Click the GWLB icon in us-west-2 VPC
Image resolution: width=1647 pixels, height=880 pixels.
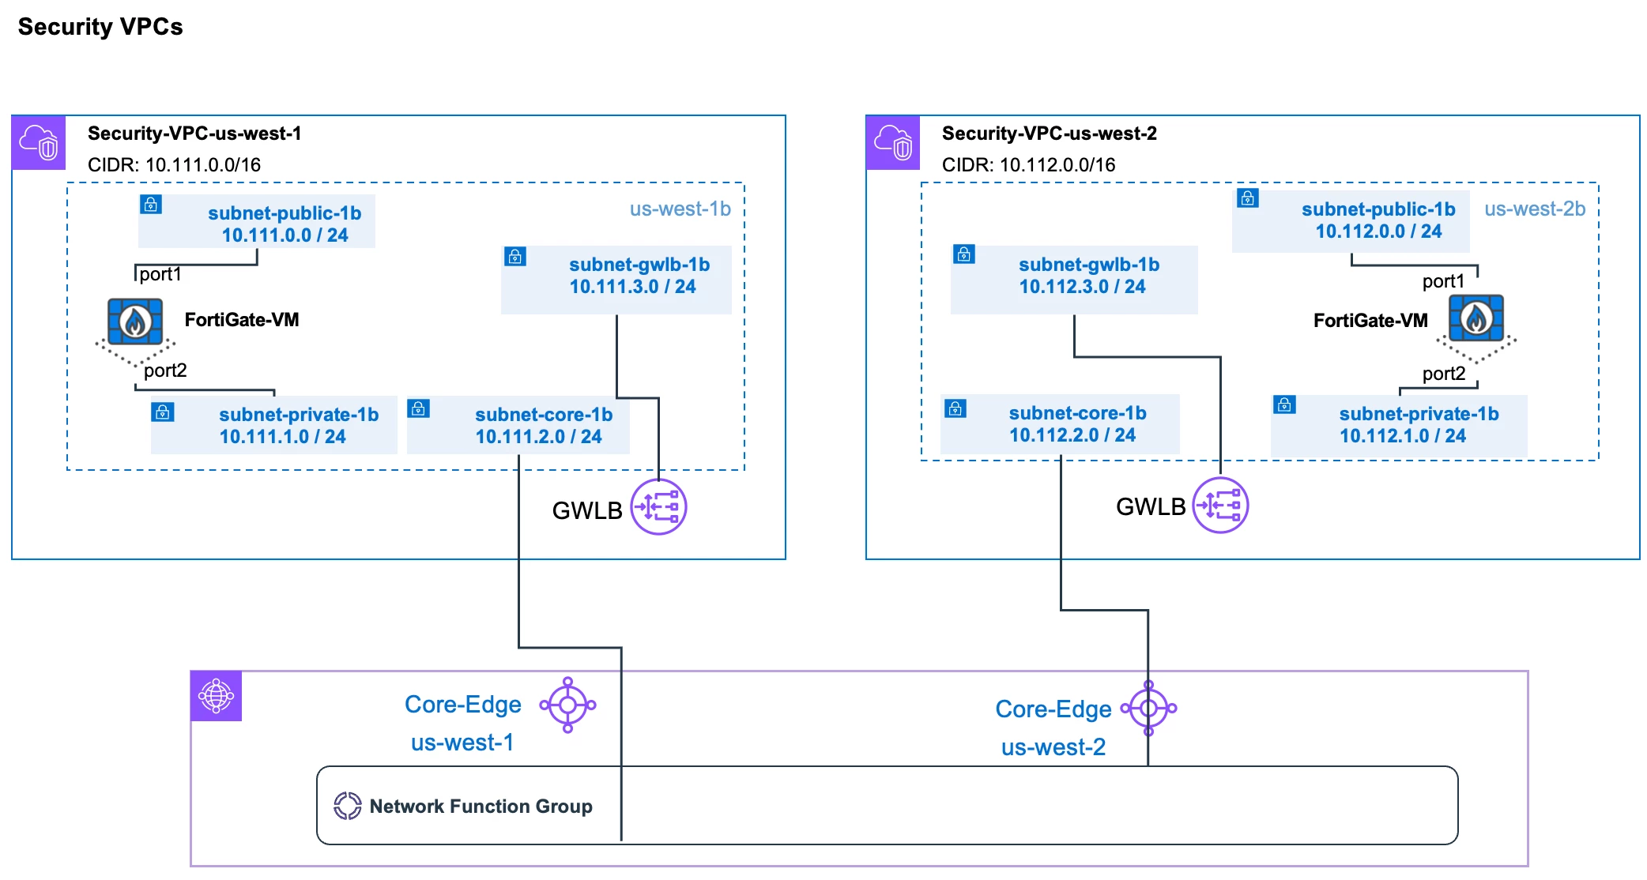(x=1220, y=504)
